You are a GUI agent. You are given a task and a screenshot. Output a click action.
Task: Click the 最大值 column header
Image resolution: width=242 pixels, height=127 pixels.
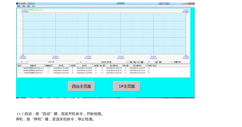coord(125,66)
